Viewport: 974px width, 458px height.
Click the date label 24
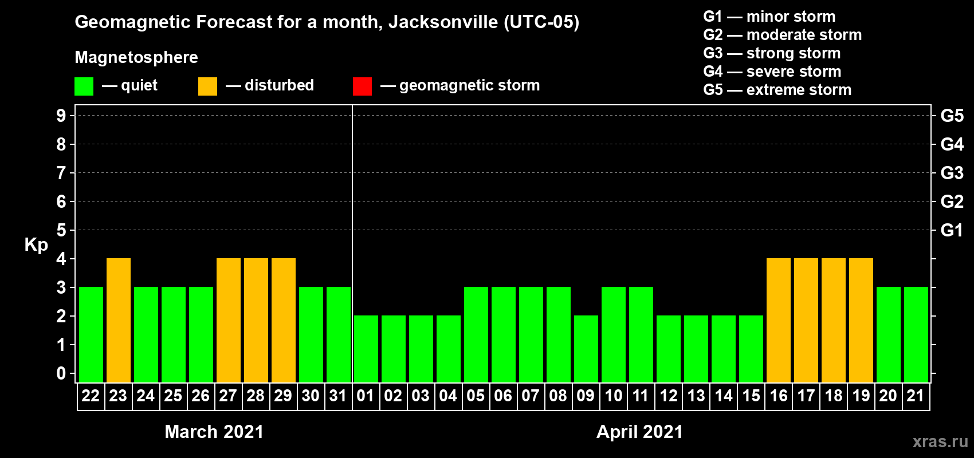tap(146, 396)
